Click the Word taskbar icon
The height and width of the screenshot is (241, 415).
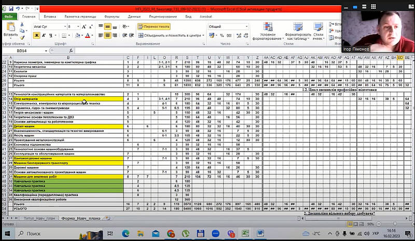tap(260, 234)
